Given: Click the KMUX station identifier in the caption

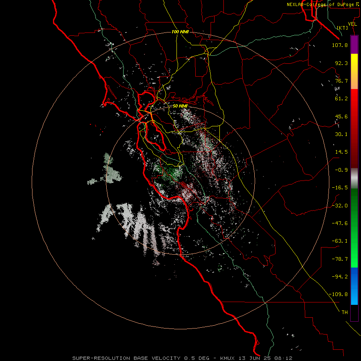Looking at the screenshot, I should [x=227, y=358].
